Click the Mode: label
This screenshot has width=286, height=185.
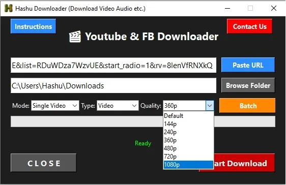click(x=21, y=106)
